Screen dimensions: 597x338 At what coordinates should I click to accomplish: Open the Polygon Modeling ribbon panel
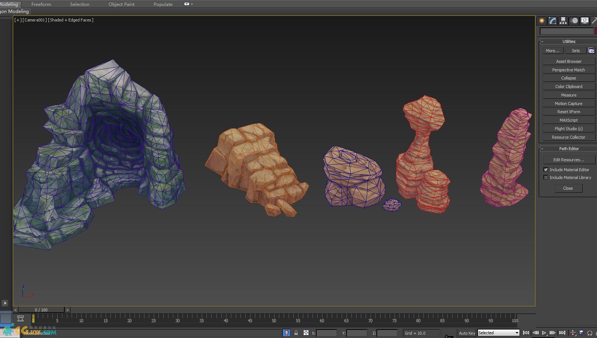[x=14, y=11]
